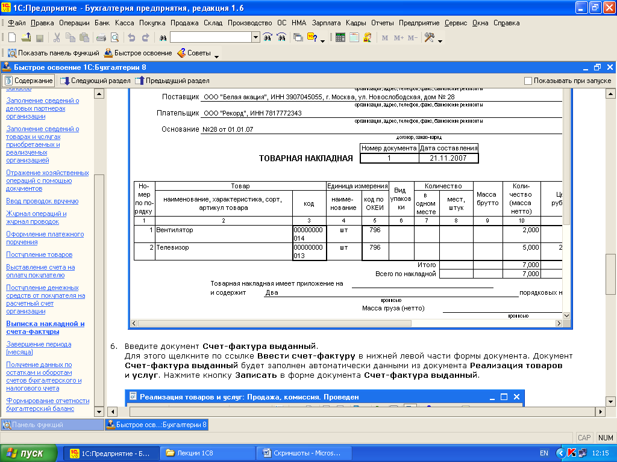Screen dimensions: 617x462
Task: Click the Save diskette icon
Action: tap(39, 38)
